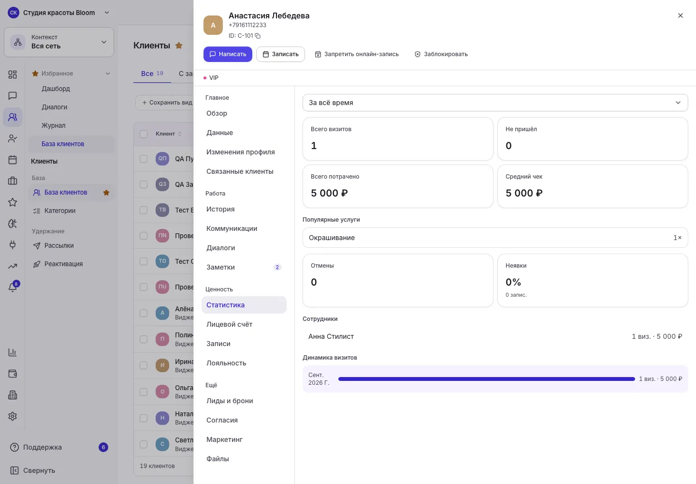The height and width of the screenshot is (484, 696).
Task: Select checkbox for the Ольга row
Action: point(144,392)
